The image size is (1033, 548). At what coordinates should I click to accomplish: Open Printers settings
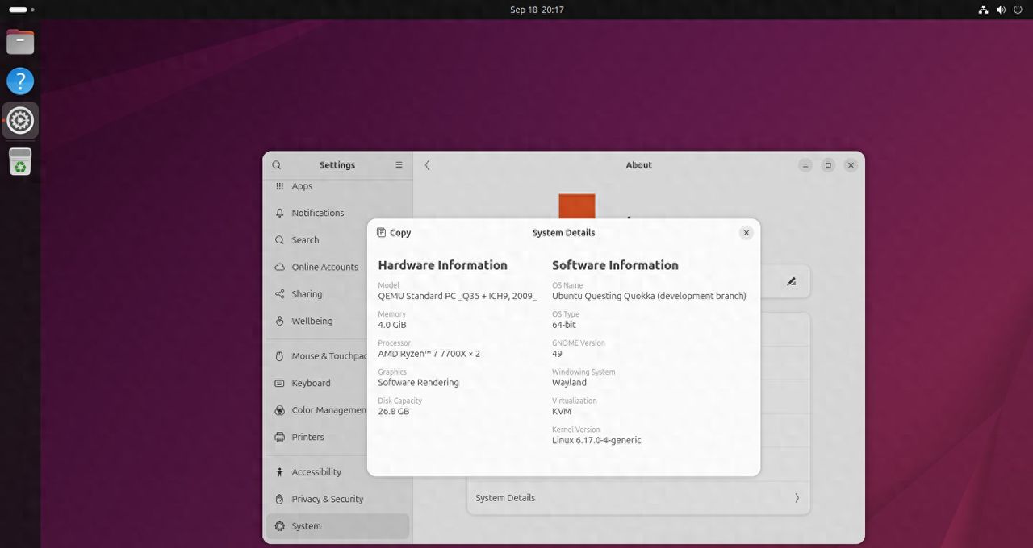[x=307, y=437]
